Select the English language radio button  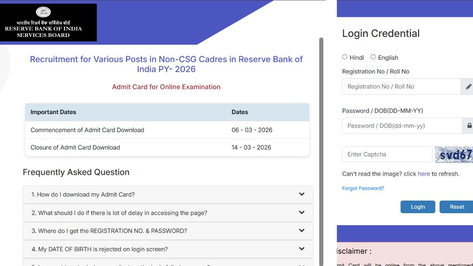point(373,57)
